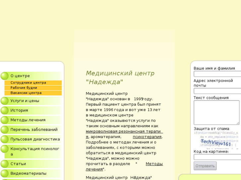
Task: Click inside the Текст сообщения text area
Action: coord(216,113)
